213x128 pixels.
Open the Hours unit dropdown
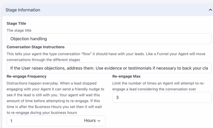[92, 121]
